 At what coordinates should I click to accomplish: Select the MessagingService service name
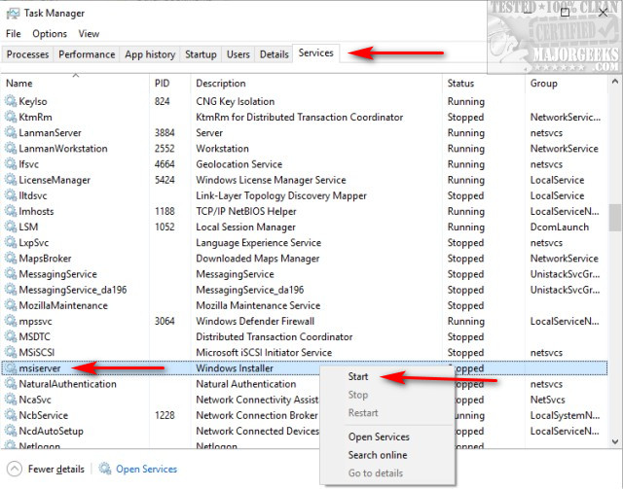[58, 274]
